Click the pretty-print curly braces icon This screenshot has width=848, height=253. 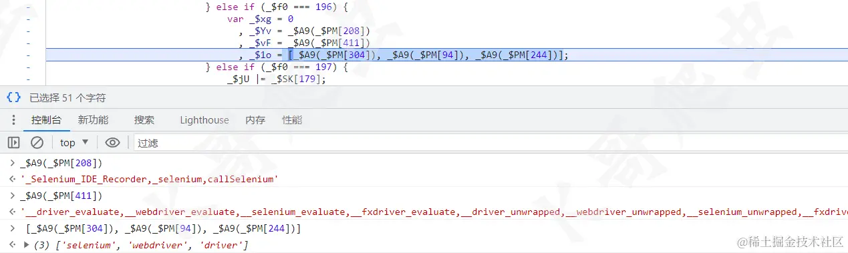pos(13,97)
